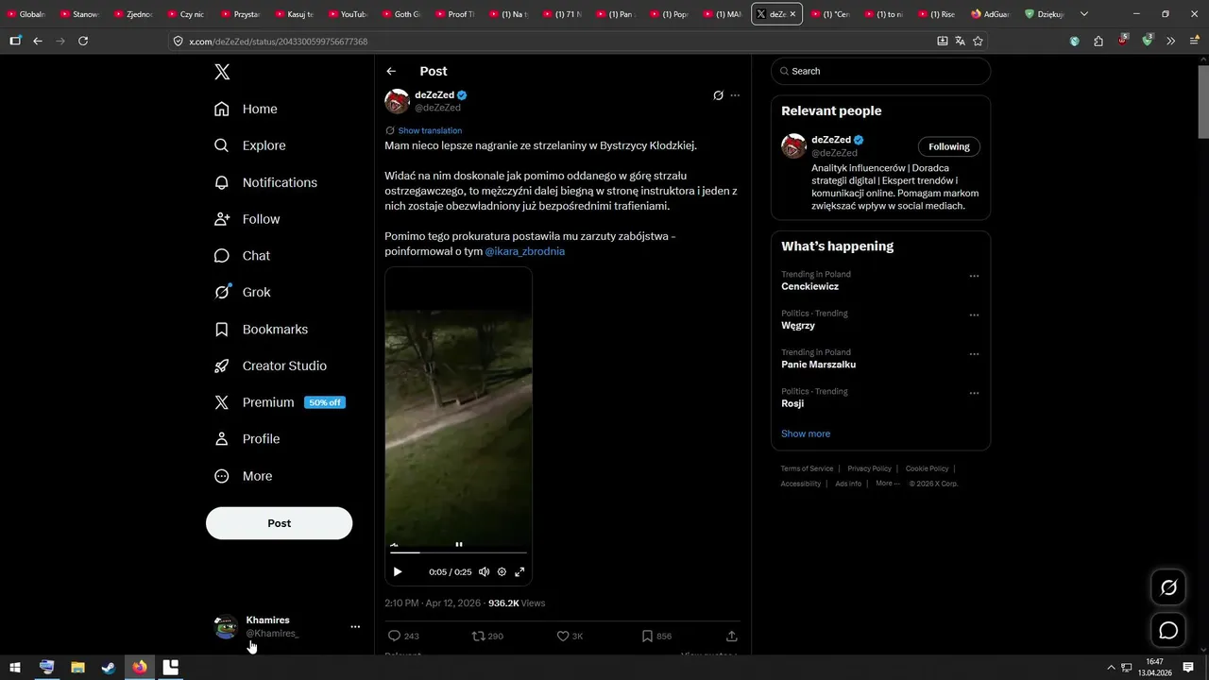Image resolution: width=1209 pixels, height=680 pixels.
Task: Click Show translation on the post
Action: pyautogui.click(x=430, y=130)
